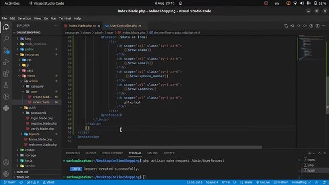
Task: Open the Selection menu
Action: click(24, 18)
